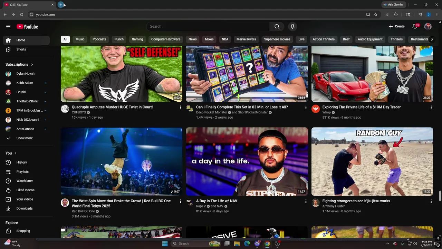The image size is (442, 249).
Task: Select the Marvel Rivals chip
Action: click(x=246, y=39)
